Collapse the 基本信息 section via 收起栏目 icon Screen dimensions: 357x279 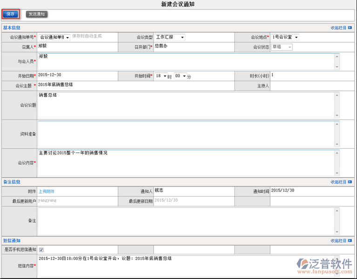point(350,28)
